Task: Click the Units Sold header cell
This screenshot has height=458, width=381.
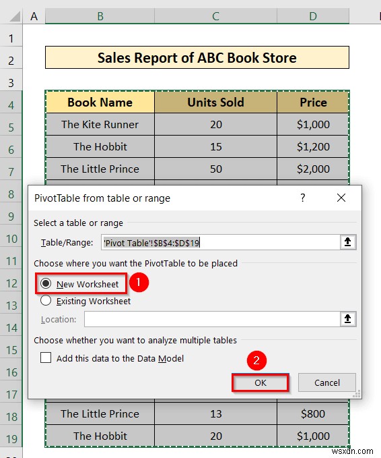Action: click(215, 103)
